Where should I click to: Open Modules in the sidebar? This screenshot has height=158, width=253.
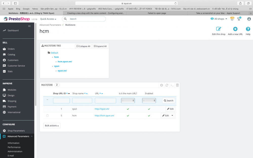click(12, 90)
